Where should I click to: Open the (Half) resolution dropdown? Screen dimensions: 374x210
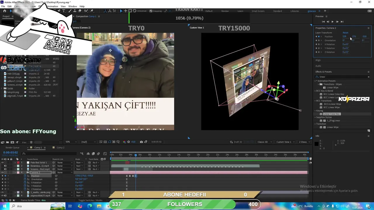pyautogui.click(x=88, y=142)
